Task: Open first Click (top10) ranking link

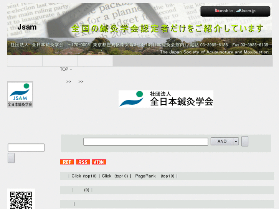Action: (x=84, y=176)
